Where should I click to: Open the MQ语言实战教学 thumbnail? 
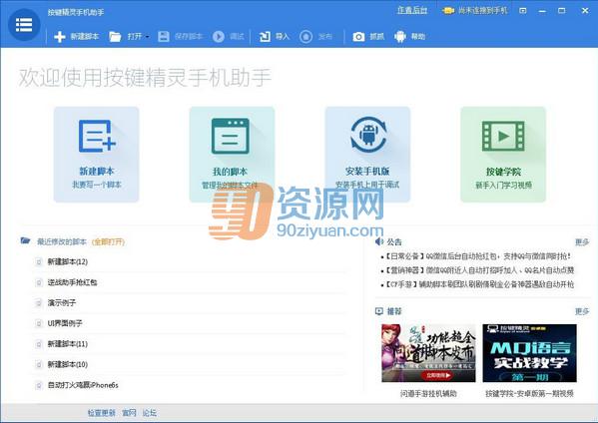tap(529, 353)
